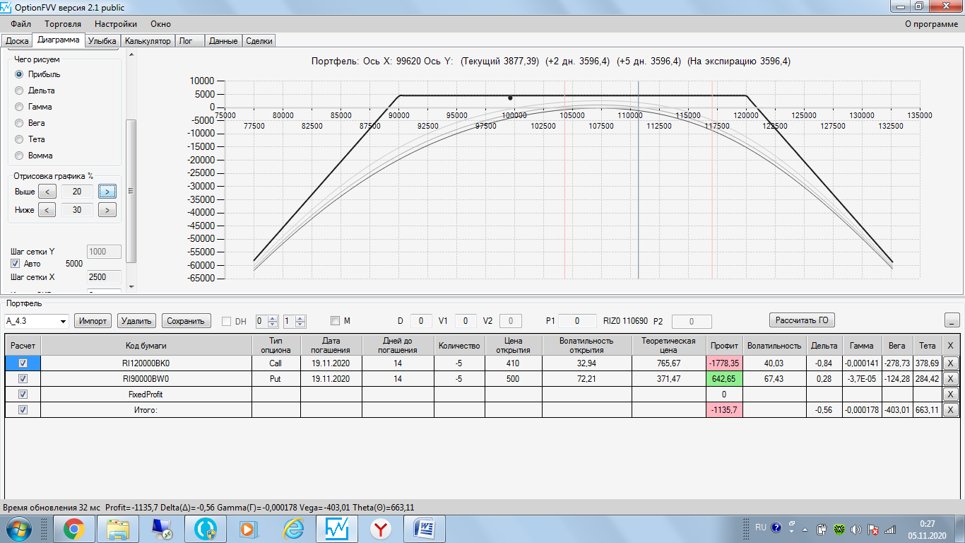Image resolution: width=965 pixels, height=543 pixels.
Task: Open File Explorer from the taskbar
Action: [117, 528]
